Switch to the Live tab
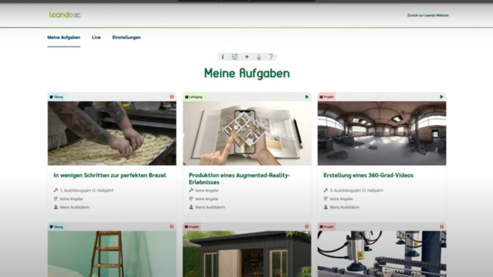Screen dimensions: 493x277 point(96,37)
